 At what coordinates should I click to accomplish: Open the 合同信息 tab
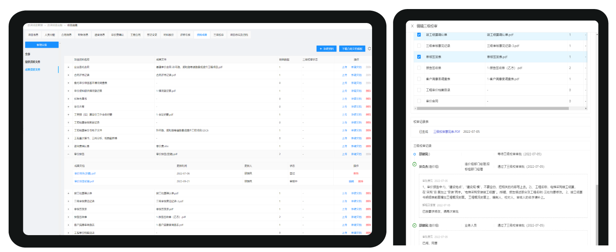click(67, 35)
